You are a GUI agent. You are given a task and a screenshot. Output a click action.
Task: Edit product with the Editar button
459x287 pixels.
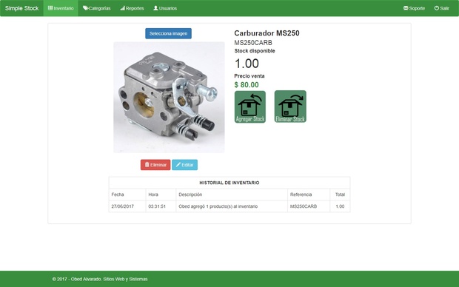[x=185, y=165]
